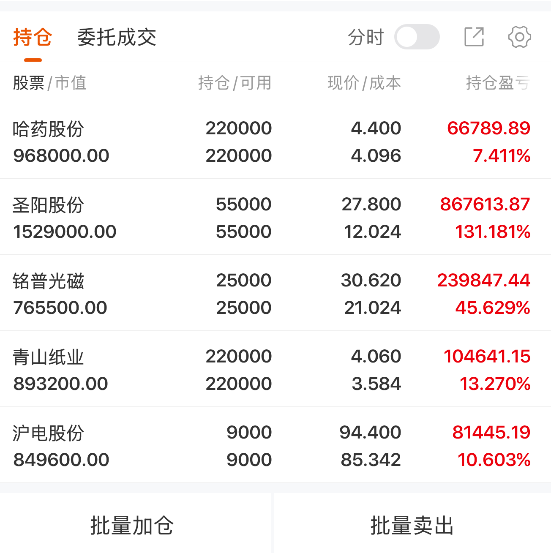Screen dimensions: 551x553
Task: Open the 铭普光磁 holding row
Action: tap(275, 293)
